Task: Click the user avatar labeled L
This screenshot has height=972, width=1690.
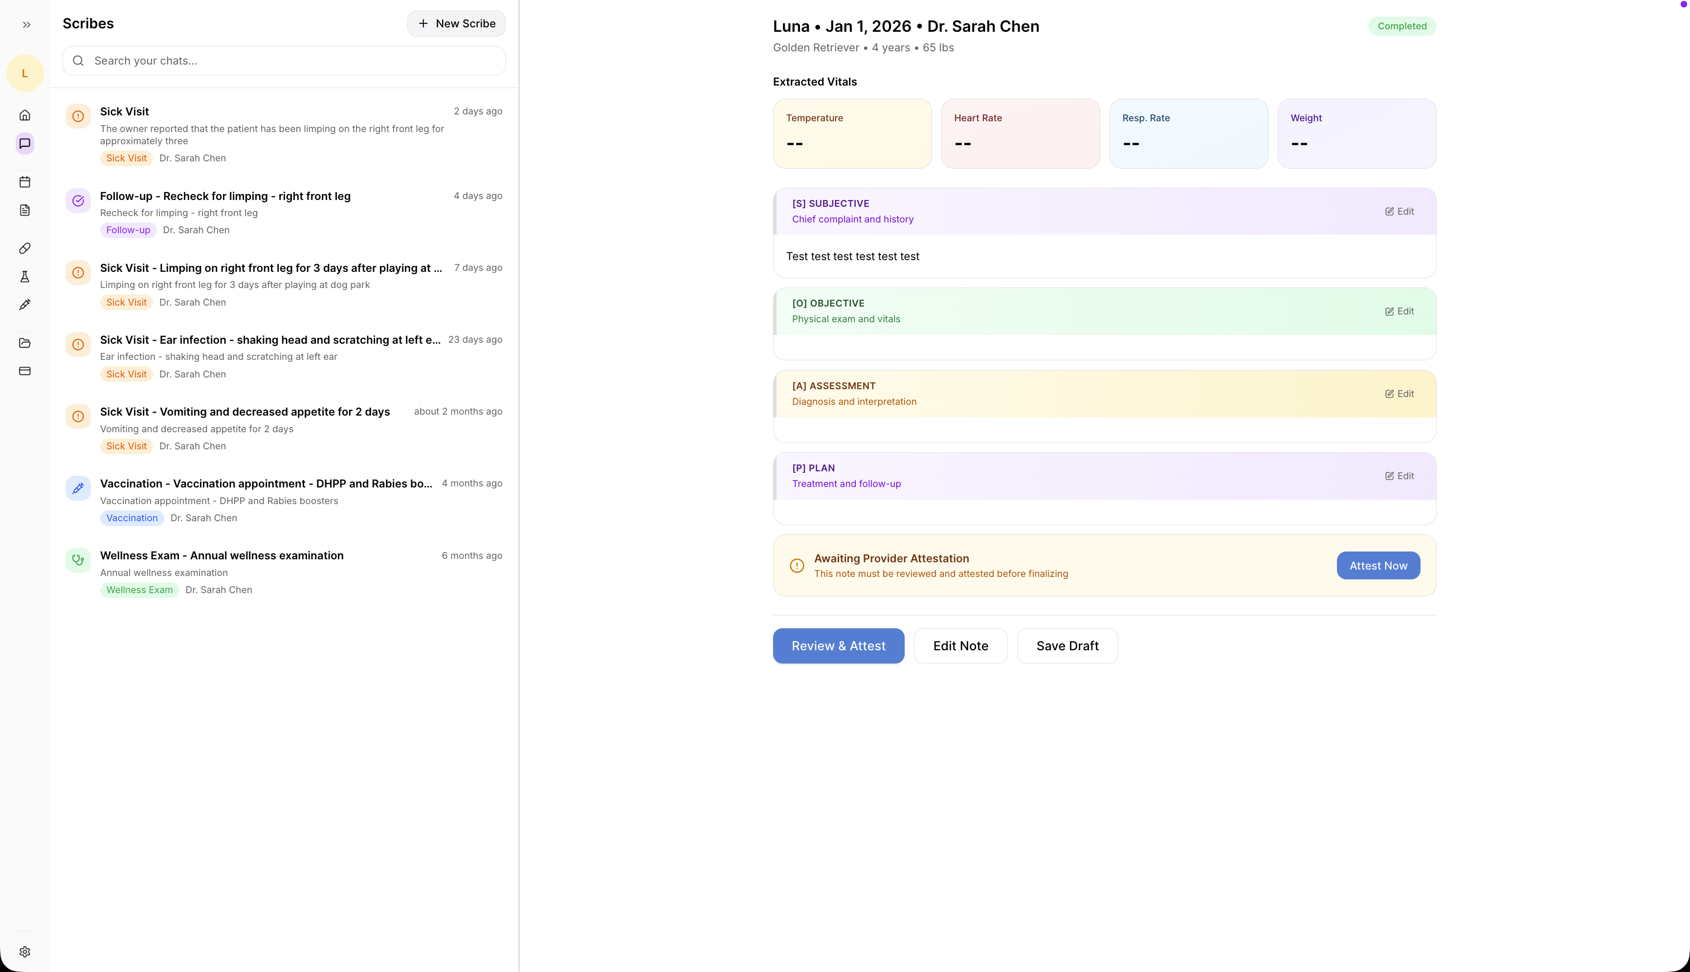Action: coord(25,73)
